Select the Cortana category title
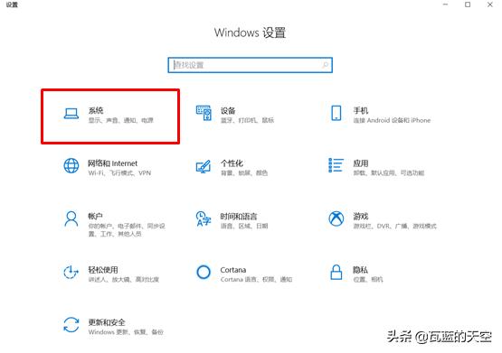This screenshot has width=502, height=353. (233, 270)
